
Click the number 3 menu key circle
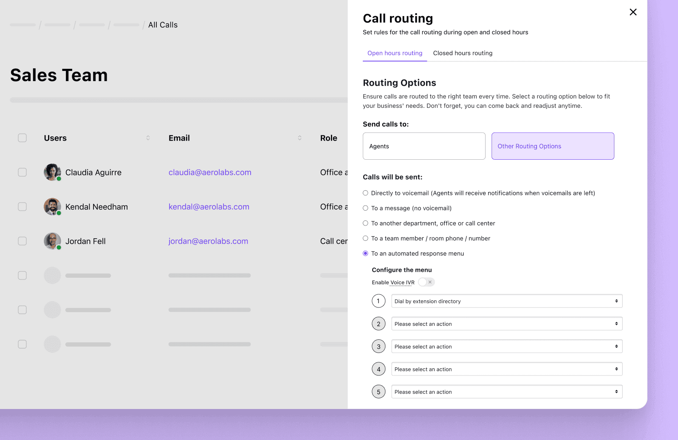tap(379, 347)
